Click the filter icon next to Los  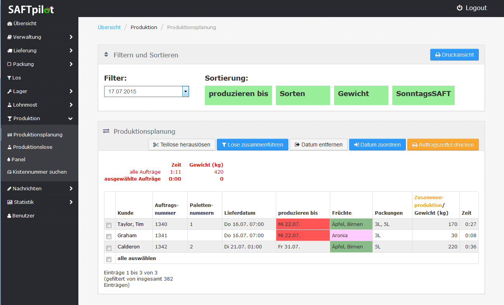[9, 78]
